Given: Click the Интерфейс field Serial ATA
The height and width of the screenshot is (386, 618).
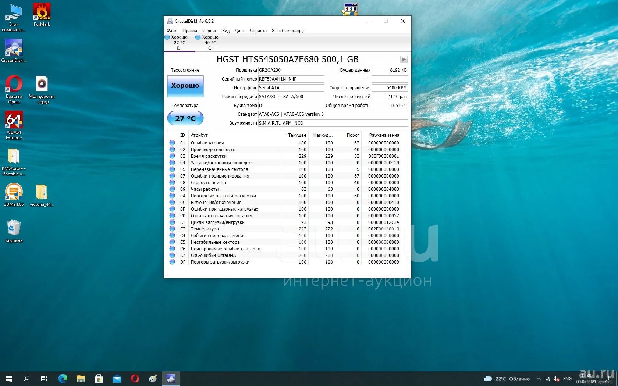Looking at the screenshot, I should click(x=291, y=88).
